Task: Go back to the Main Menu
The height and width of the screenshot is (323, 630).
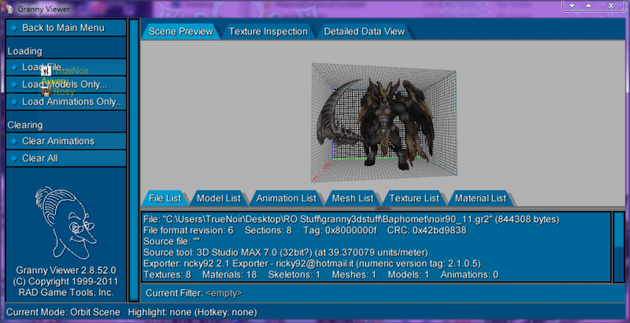Action: 66,28
